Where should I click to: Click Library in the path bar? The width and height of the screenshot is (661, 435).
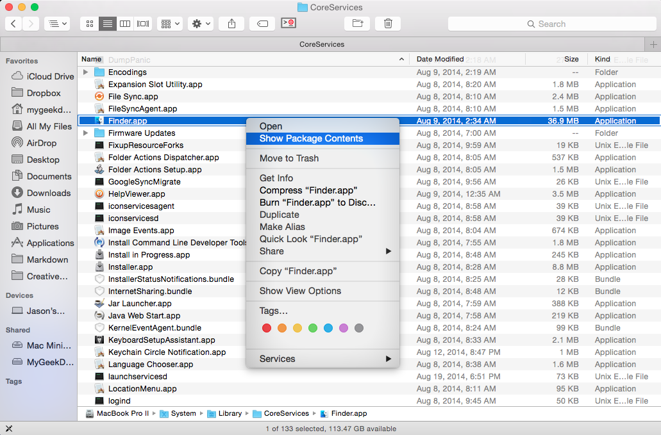[x=224, y=413]
